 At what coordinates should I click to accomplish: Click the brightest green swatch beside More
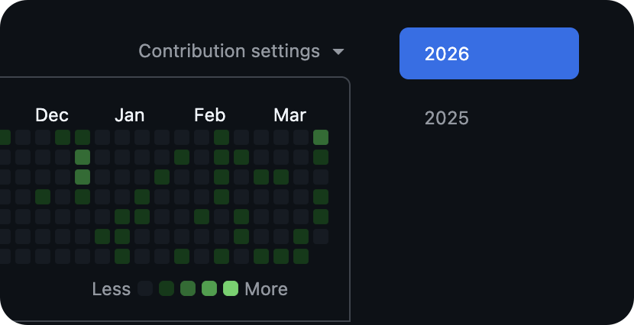point(231,288)
